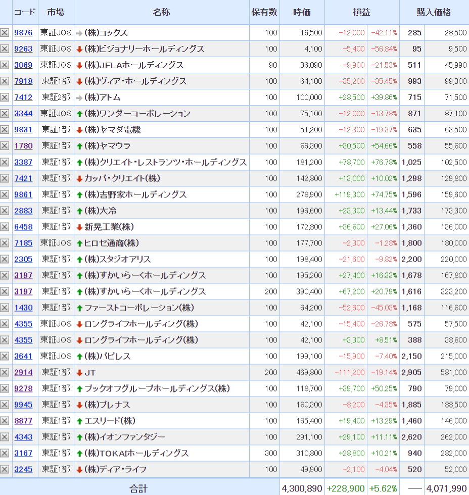This screenshot has height=495, width=469.
Task: Remove クリエイト・レストランツ row via X icon
Action: [5, 162]
